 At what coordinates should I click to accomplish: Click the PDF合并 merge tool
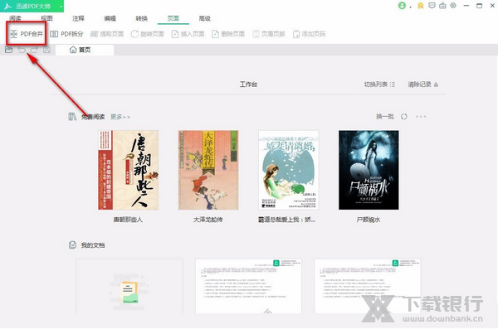(x=27, y=34)
